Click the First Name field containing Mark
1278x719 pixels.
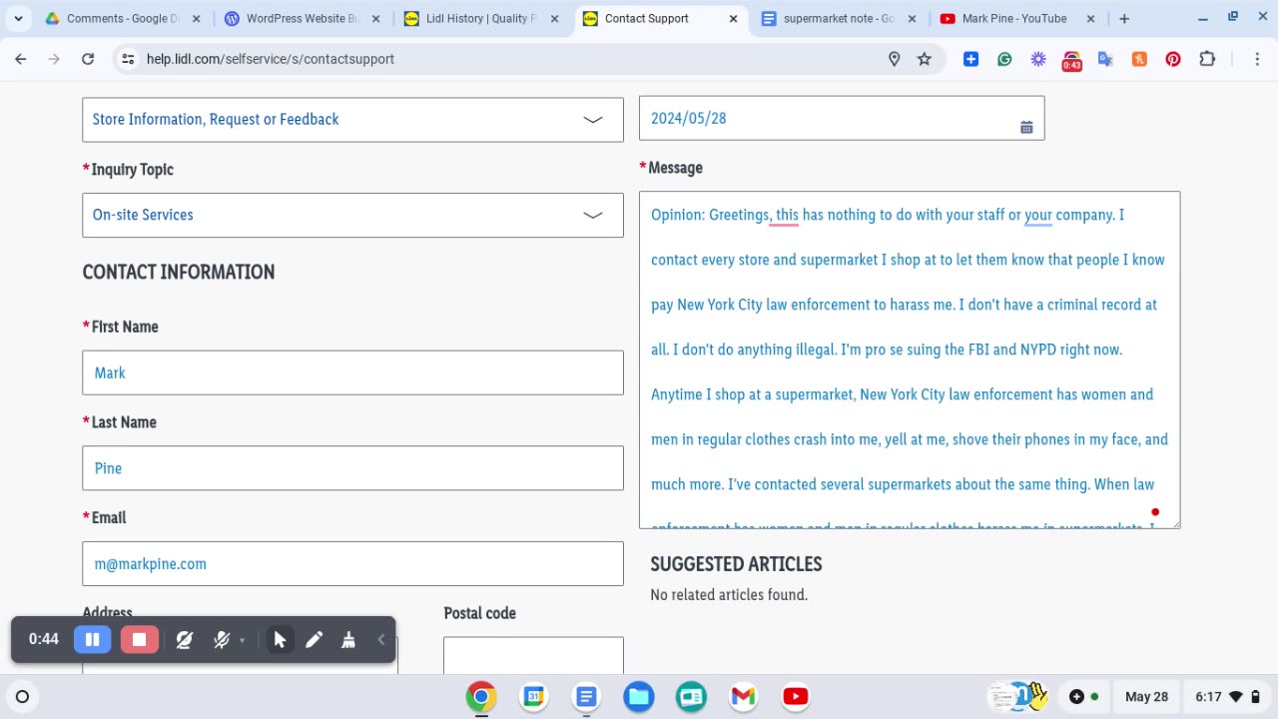point(352,372)
